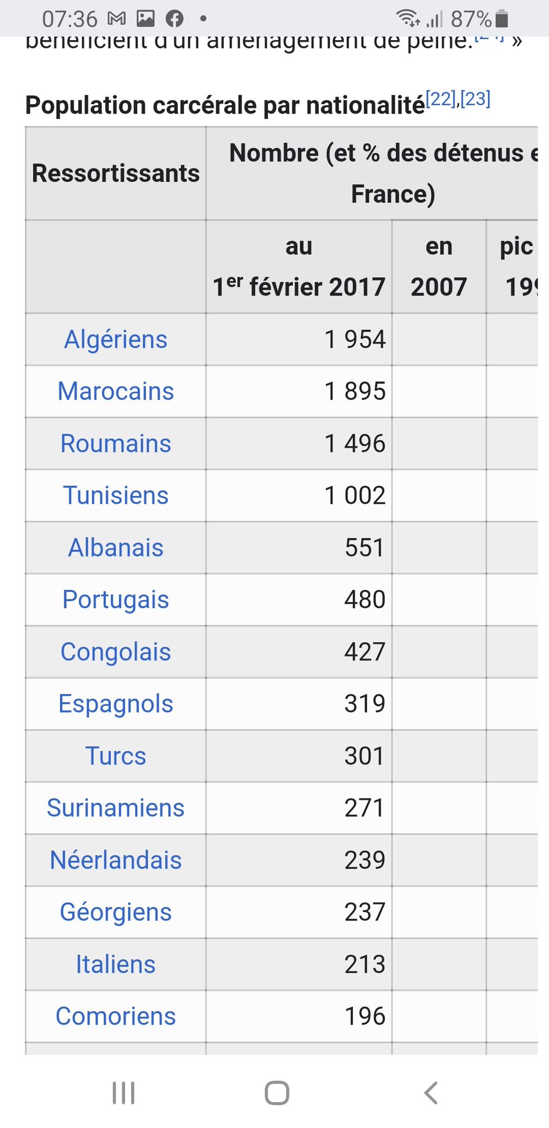Open the Tunisiens article link
The height and width of the screenshot is (1128, 549).
pyautogui.click(x=116, y=495)
